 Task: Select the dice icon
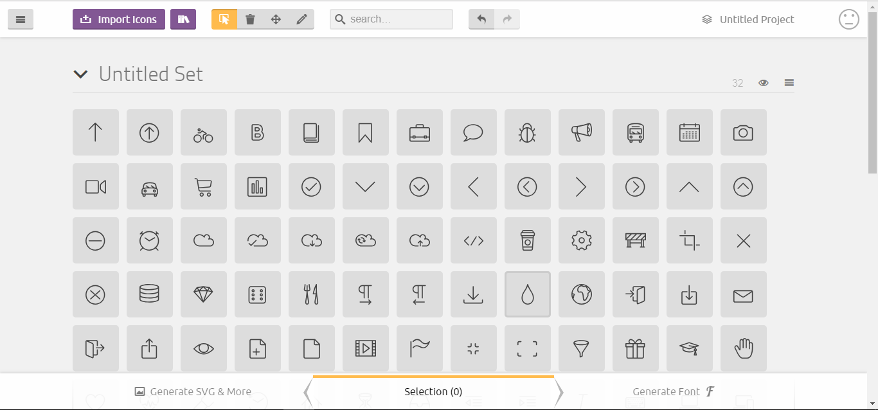[x=258, y=294]
